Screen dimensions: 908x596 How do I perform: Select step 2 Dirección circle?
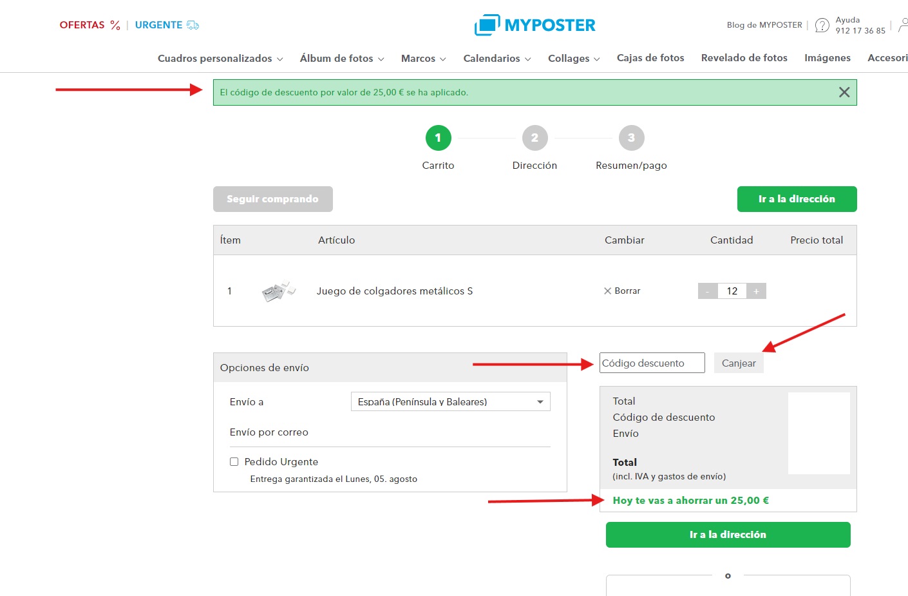pyautogui.click(x=534, y=138)
